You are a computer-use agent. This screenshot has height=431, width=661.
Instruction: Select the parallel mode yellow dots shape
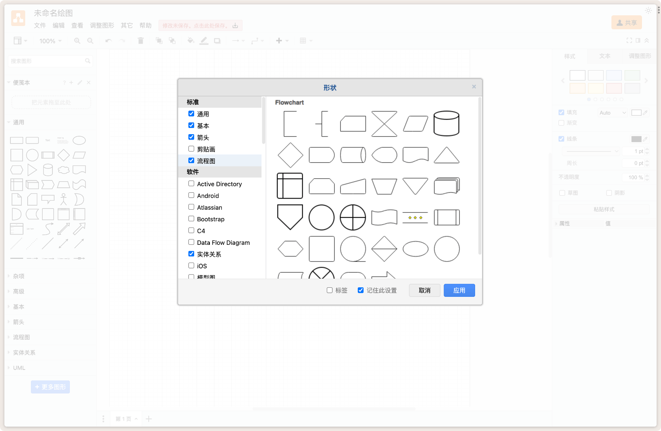(x=415, y=217)
